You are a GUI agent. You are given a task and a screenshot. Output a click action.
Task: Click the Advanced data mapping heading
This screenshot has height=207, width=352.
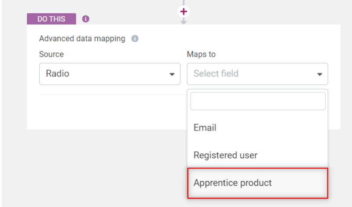pos(82,39)
